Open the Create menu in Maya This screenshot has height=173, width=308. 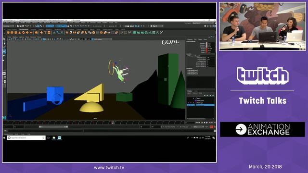point(12,23)
